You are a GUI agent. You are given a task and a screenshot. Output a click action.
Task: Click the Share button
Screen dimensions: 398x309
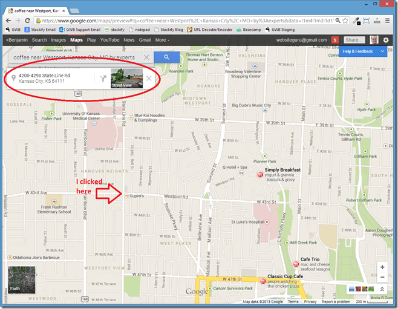pyautogui.click(x=354, y=40)
